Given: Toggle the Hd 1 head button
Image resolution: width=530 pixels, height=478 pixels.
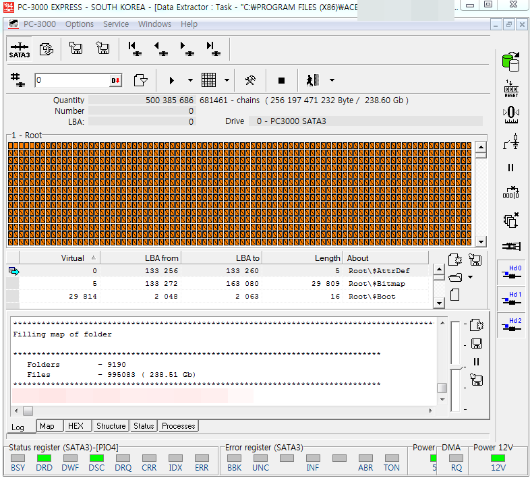Looking at the screenshot, I should tap(511, 298).
